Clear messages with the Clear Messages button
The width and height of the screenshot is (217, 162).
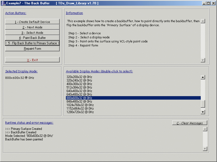point(190,123)
